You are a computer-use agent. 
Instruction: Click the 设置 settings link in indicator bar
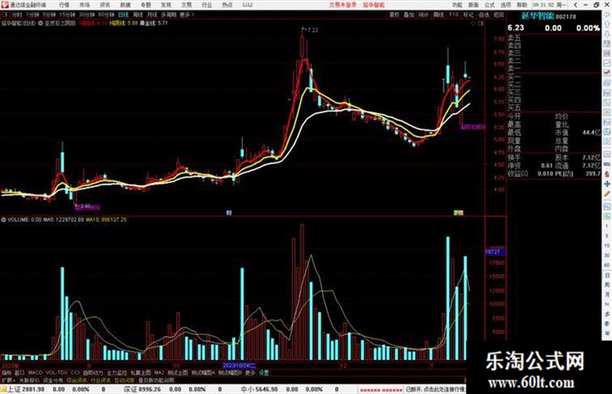coord(264,373)
